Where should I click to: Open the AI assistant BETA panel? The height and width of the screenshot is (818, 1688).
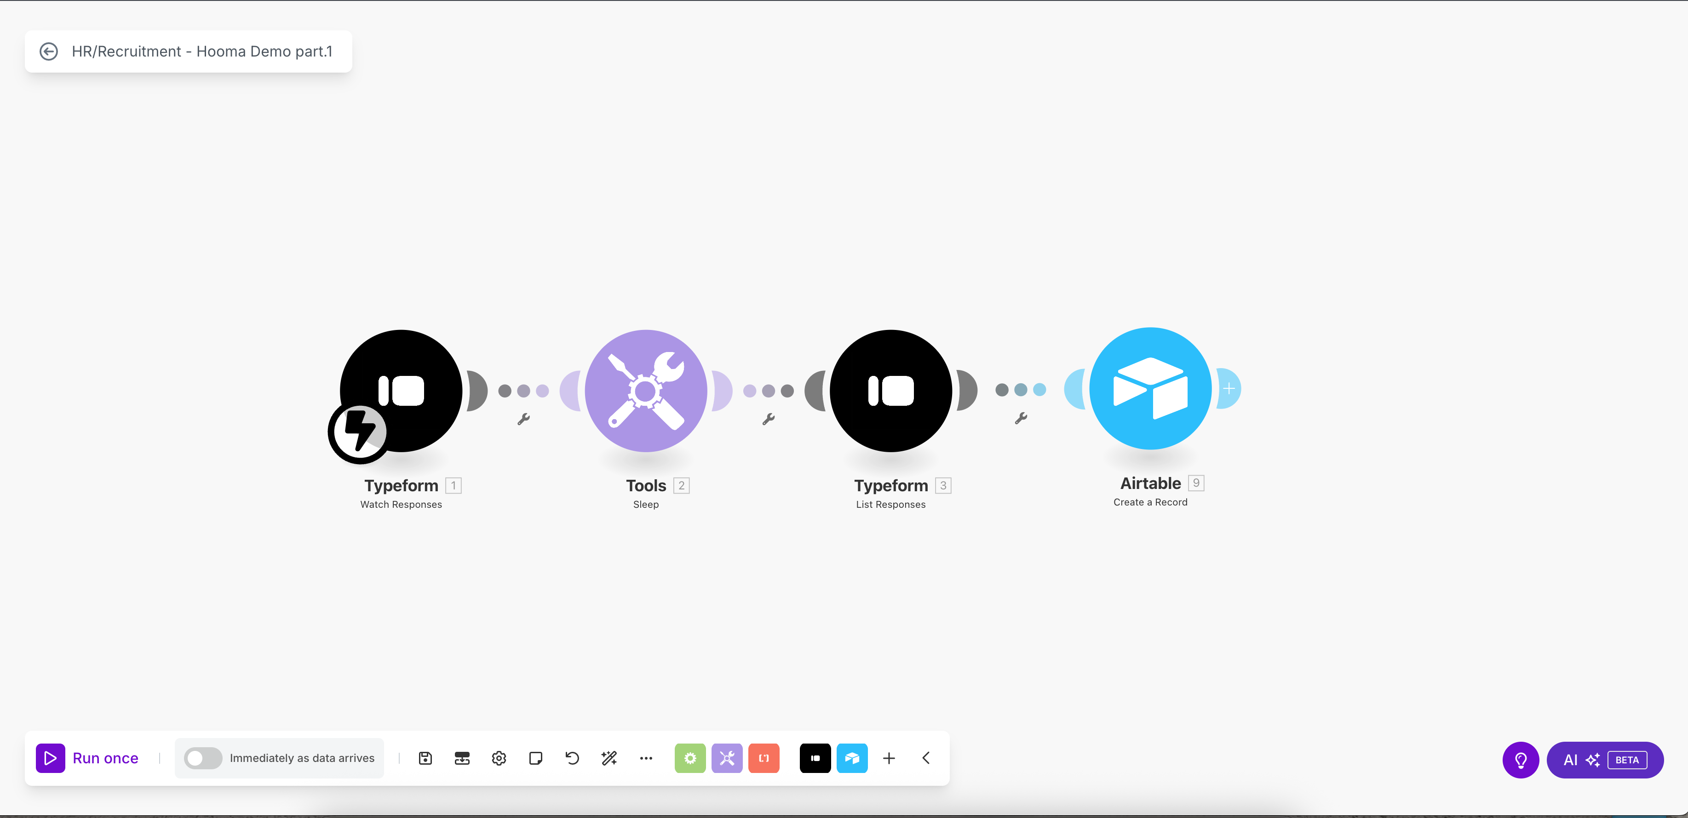pos(1604,760)
